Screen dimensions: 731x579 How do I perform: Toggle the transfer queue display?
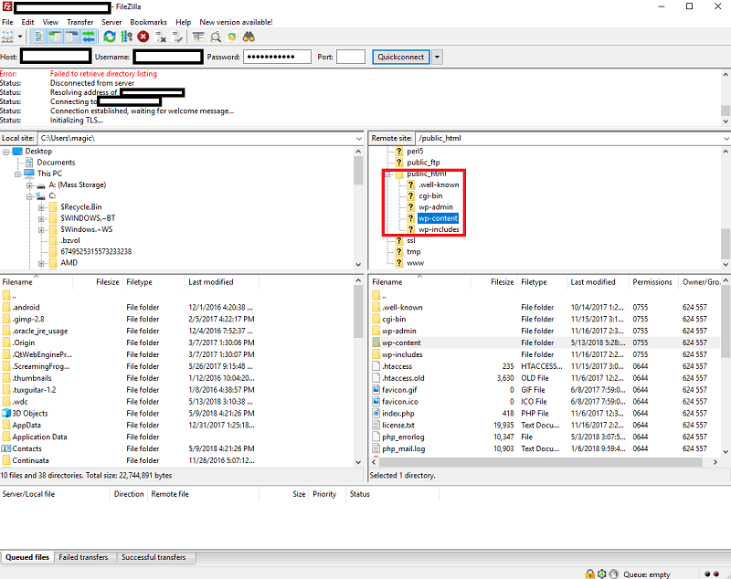88,37
